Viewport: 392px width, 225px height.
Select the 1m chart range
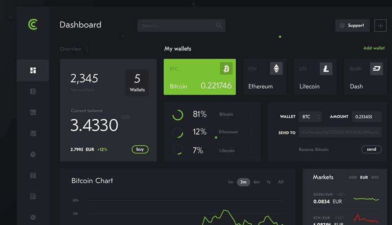(231, 182)
